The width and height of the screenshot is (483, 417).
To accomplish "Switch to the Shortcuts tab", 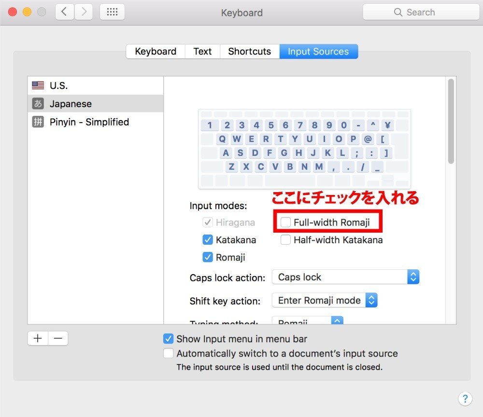I will point(249,51).
